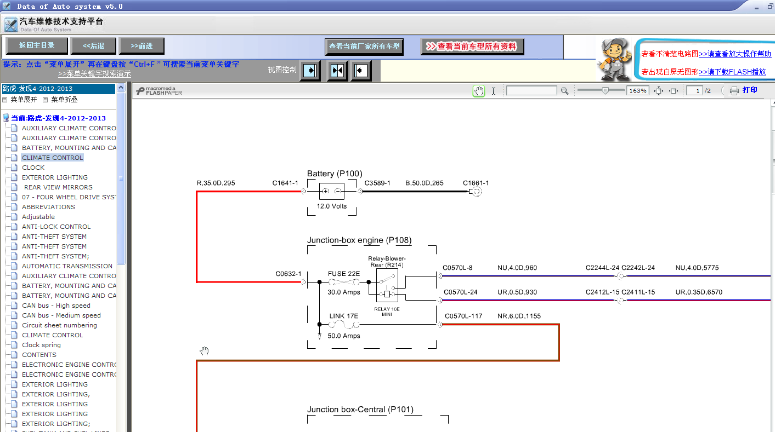Open the >>菜单关键字搜索演示 link
The image size is (775, 432).
point(94,74)
